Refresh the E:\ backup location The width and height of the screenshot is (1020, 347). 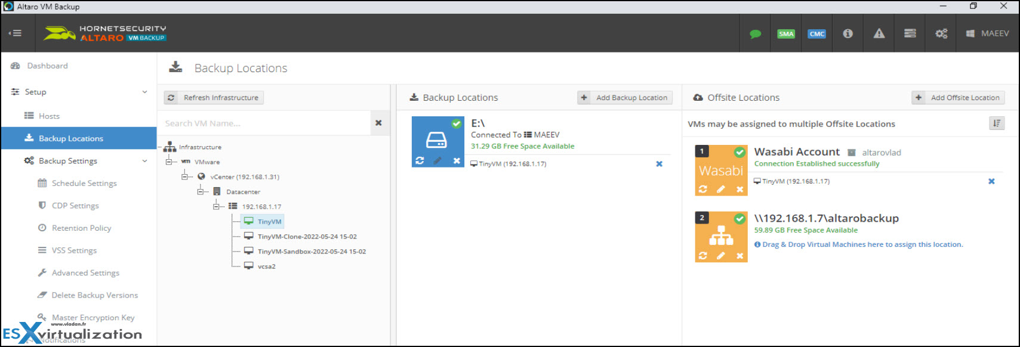click(420, 160)
